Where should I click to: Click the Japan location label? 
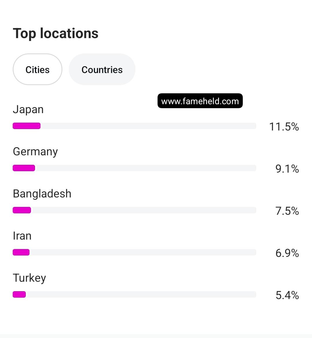(x=28, y=109)
